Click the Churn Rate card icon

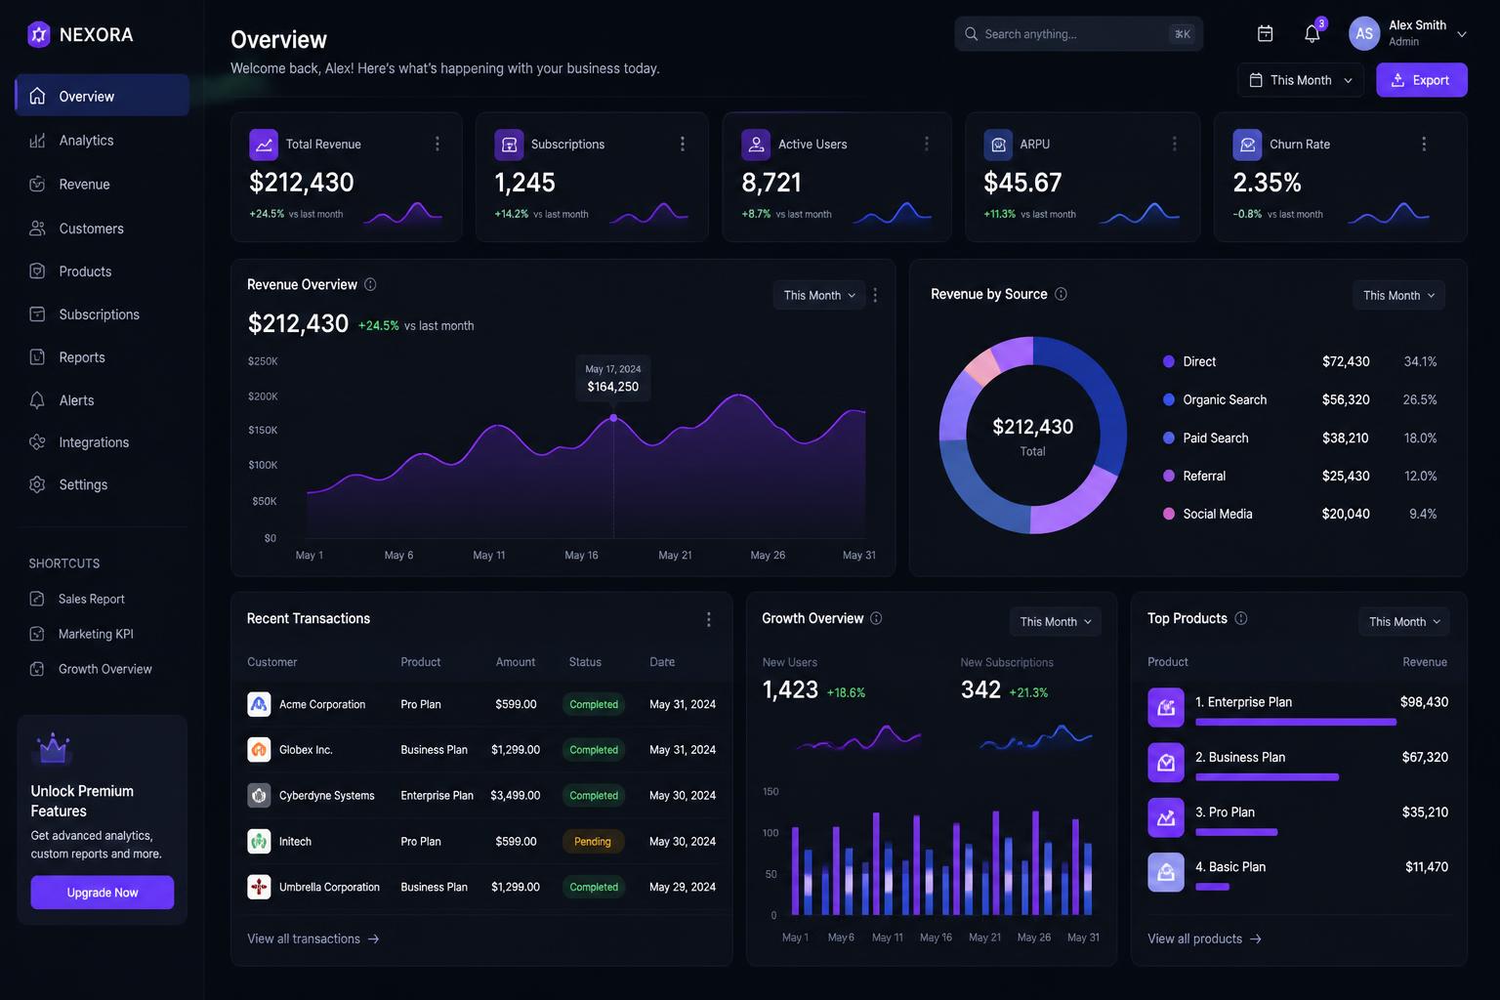pos(1247,144)
